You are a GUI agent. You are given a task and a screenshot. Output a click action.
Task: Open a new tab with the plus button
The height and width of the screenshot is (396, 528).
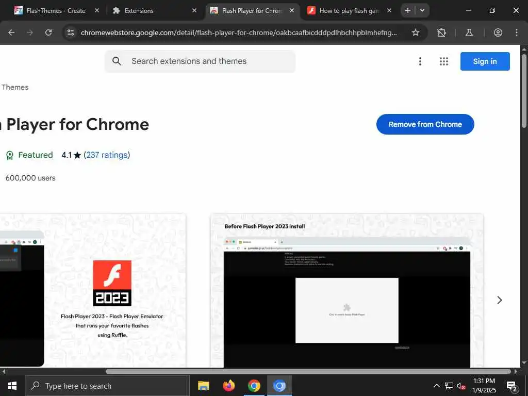[408, 10]
